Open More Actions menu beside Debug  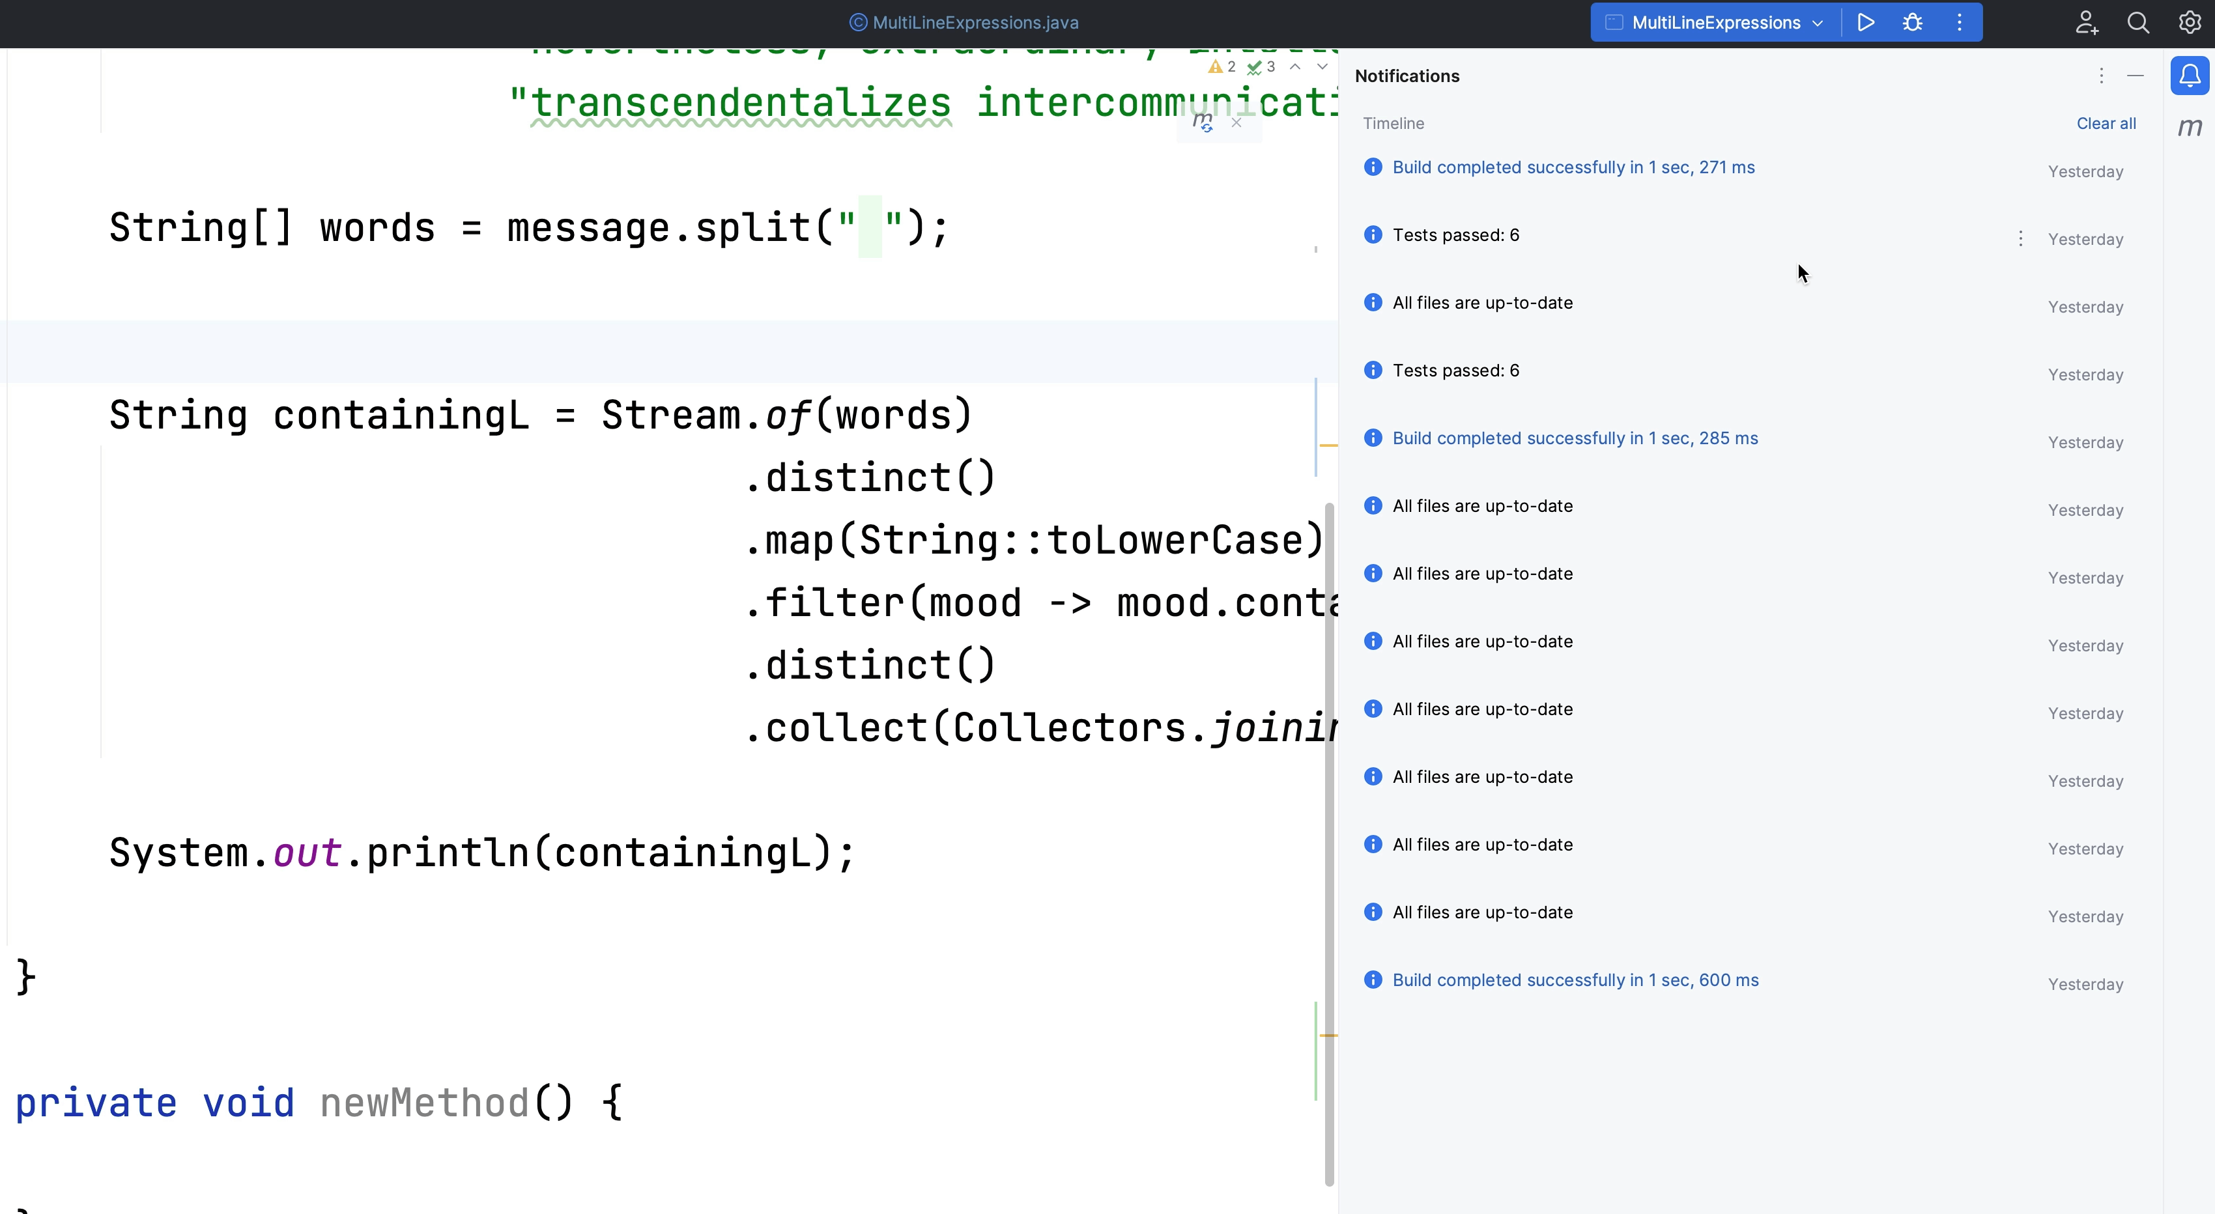1960,22
